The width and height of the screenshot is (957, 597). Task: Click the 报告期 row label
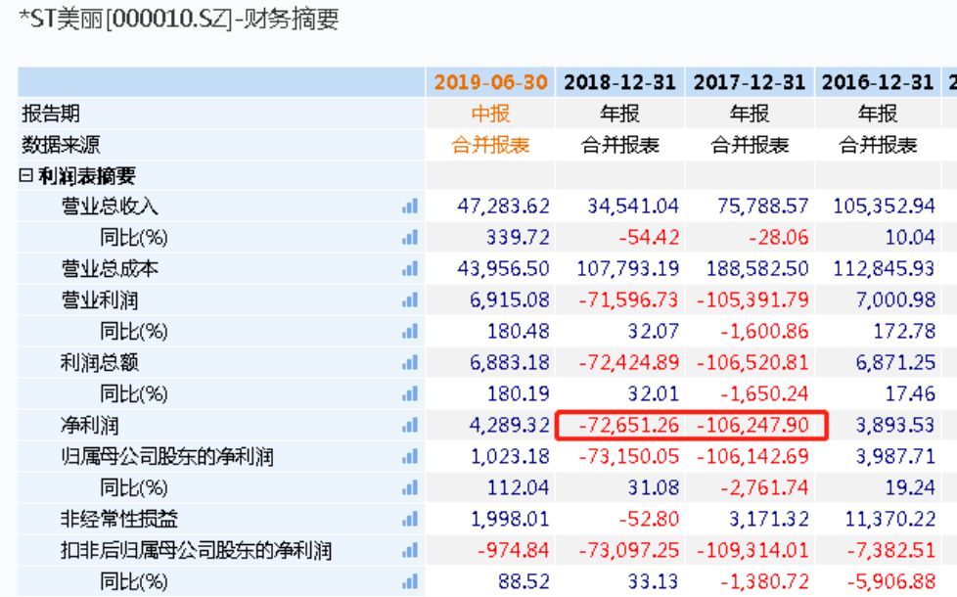tap(51, 114)
